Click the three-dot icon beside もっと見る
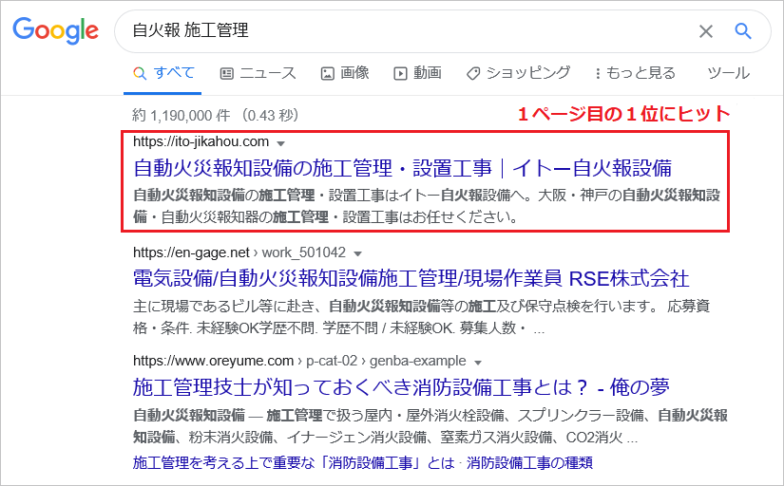Screen dimensions: 784x486 [x=598, y=74]
